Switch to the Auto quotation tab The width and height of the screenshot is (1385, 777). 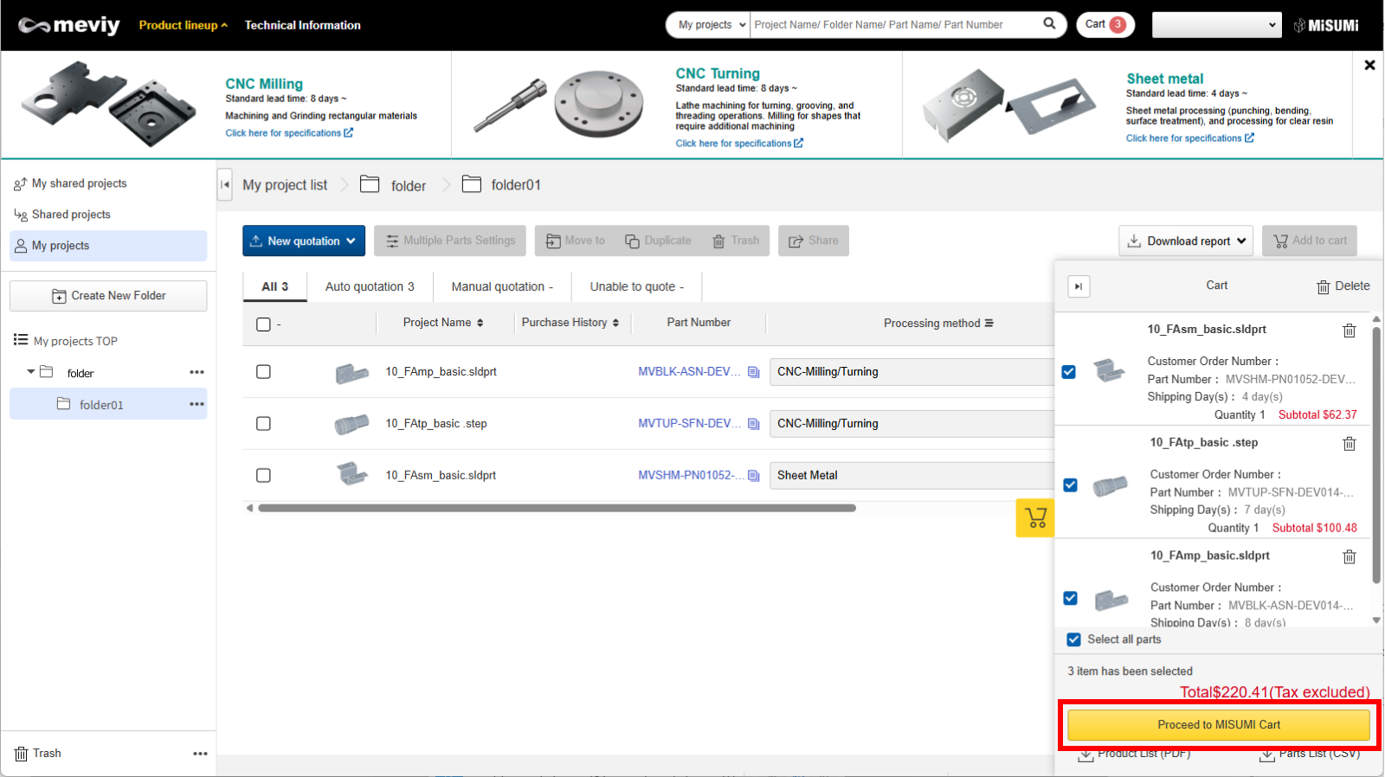pyautogui.click(x=370, y=286)
